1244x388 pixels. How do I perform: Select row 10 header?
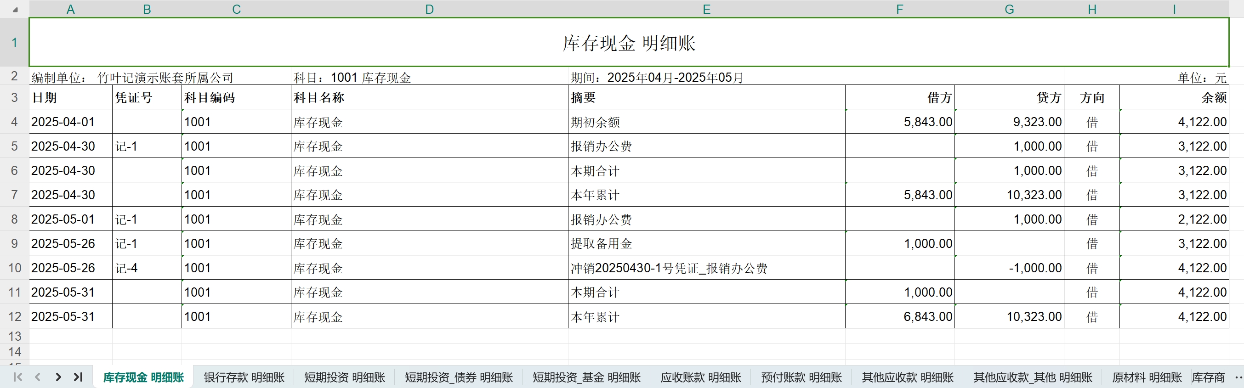15,268
